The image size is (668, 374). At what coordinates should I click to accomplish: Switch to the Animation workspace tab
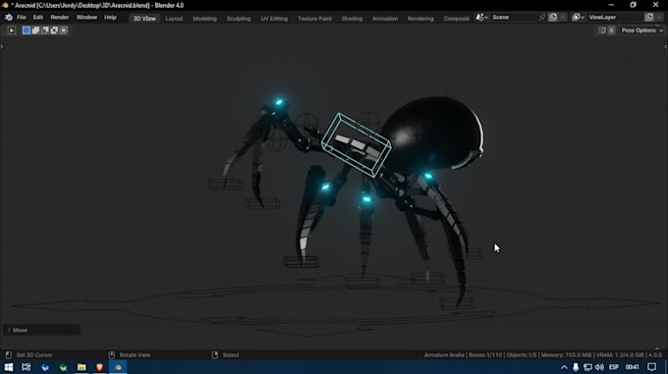point(385,19)
